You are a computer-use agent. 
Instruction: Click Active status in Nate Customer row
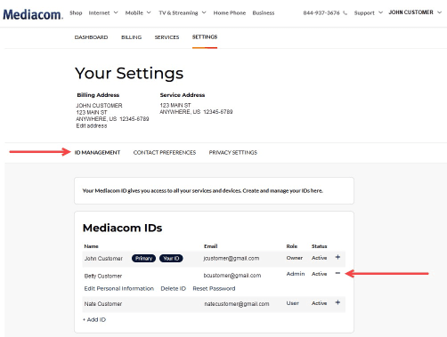pyautogui.click(x=319, y=303)
